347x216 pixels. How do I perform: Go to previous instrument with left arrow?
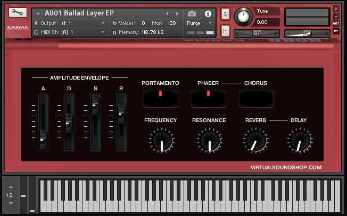(167, 13)
